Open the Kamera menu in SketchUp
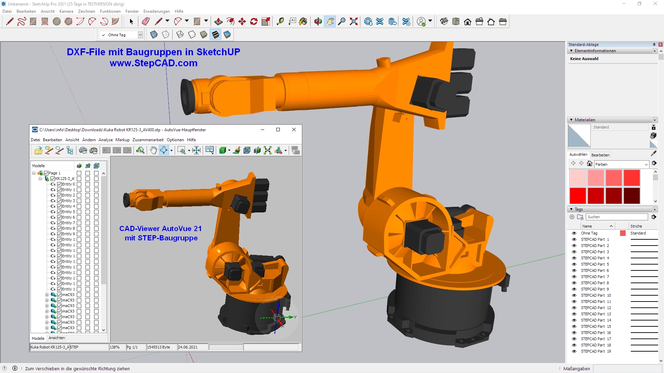This screenshot has height=373, width=664. [x=66, y=11]
